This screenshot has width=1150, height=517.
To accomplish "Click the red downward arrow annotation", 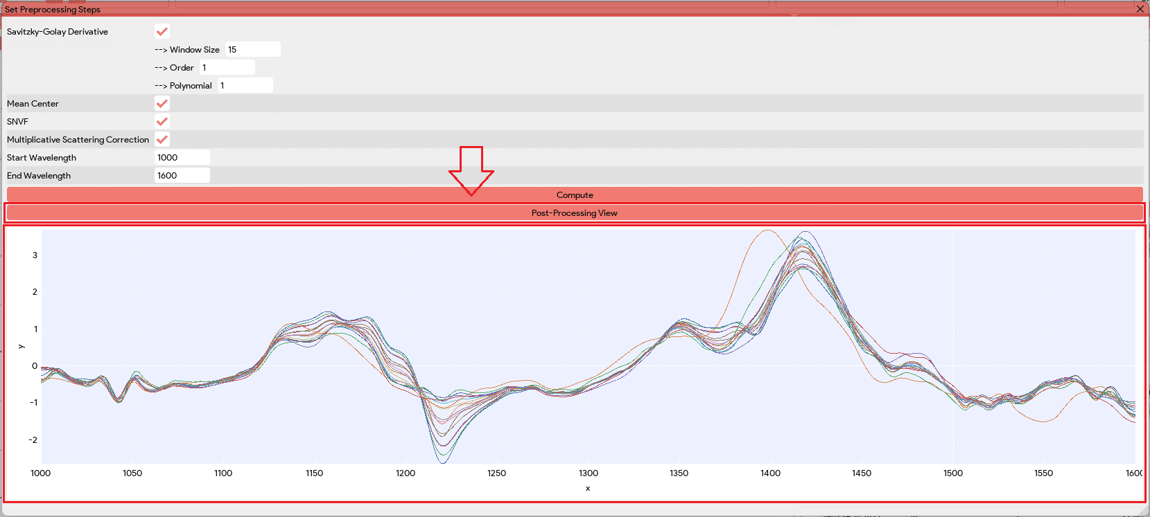I will click(x=471, y=171).
